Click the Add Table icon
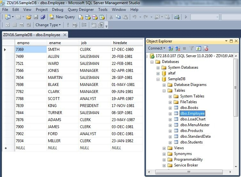Screen dimensions: 241x177 pyautogui.click(x=93, y=25)
